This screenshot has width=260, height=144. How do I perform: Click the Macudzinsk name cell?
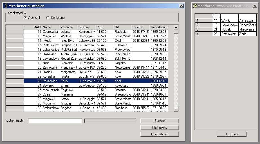(x=51, y=90)
